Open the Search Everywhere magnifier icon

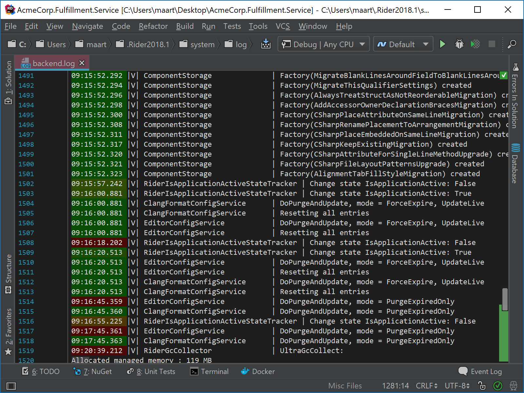click(x=511, y=44)
